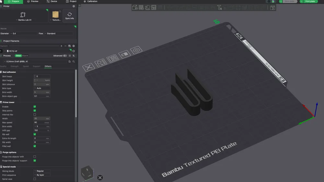Image resolution: width=324 pixels, height=182 pixels.
Task: Switch to the Strength settings tab
Action: (x=15, y=66)
